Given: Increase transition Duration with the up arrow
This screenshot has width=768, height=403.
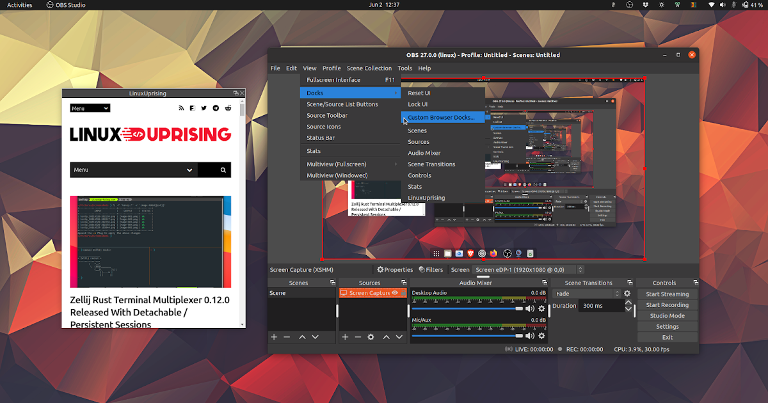Looking at the screenshot, I should 628,303.
